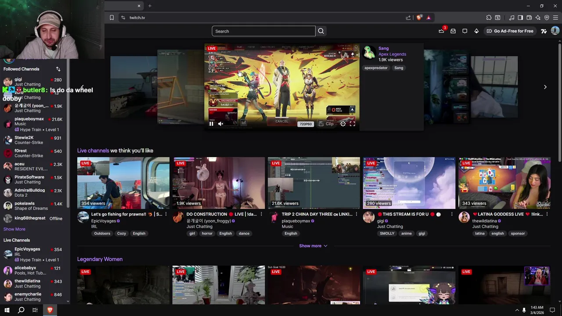
Task: Open the user profile avatar menu
Action: pyautogui.click(x=555, y=31)
